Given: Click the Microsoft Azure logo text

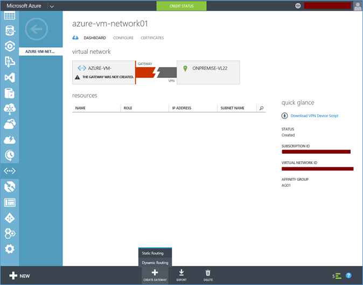Looking at the screenshot, I should (24, 6).
